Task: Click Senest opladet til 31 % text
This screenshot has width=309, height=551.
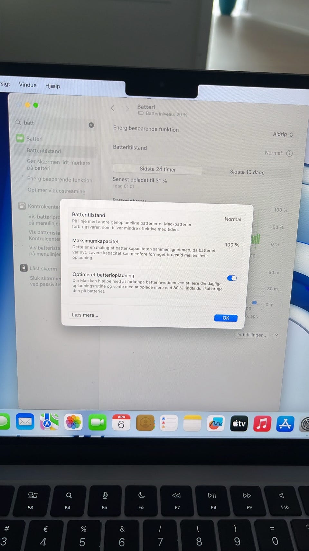Action: (x=140, y=180)
